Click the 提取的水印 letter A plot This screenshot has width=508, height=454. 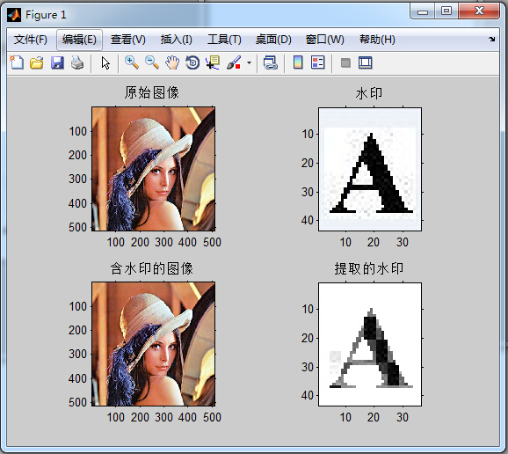[x=370, y=344]
